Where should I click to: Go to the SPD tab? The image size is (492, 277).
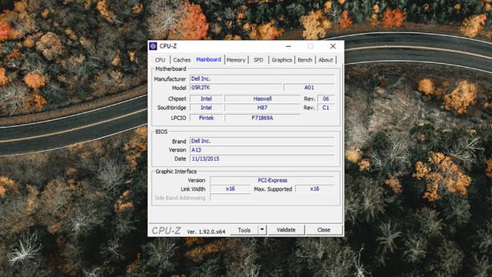[x=258, y=60]
